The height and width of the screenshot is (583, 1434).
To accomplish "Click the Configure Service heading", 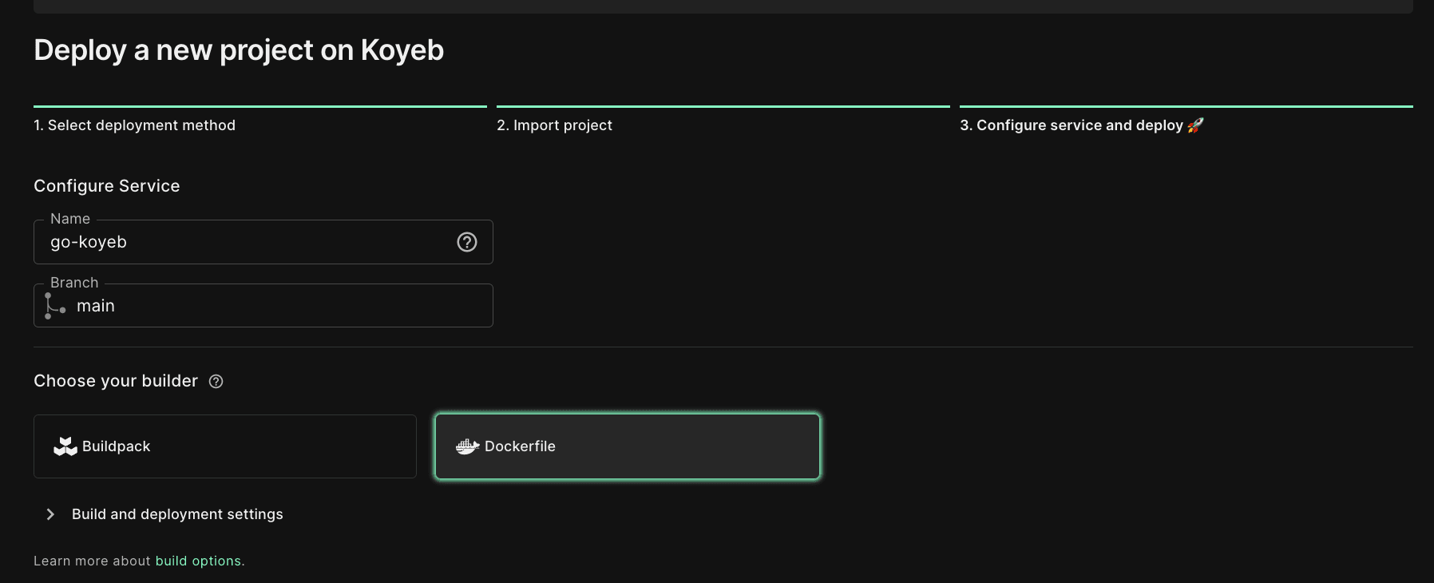I will (x=107, y=186).
